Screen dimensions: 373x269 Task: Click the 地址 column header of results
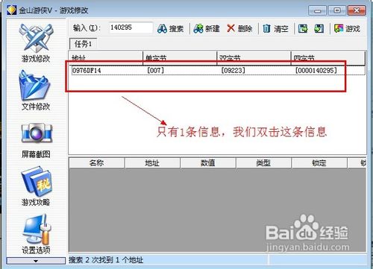coord(106,58)
